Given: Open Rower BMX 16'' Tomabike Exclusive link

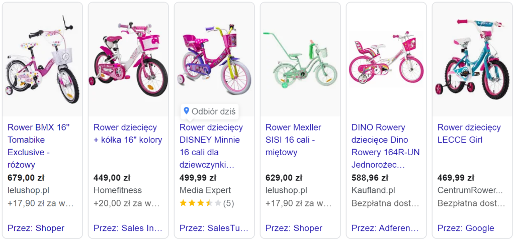Looking at the screenshot, I should 39,146.
